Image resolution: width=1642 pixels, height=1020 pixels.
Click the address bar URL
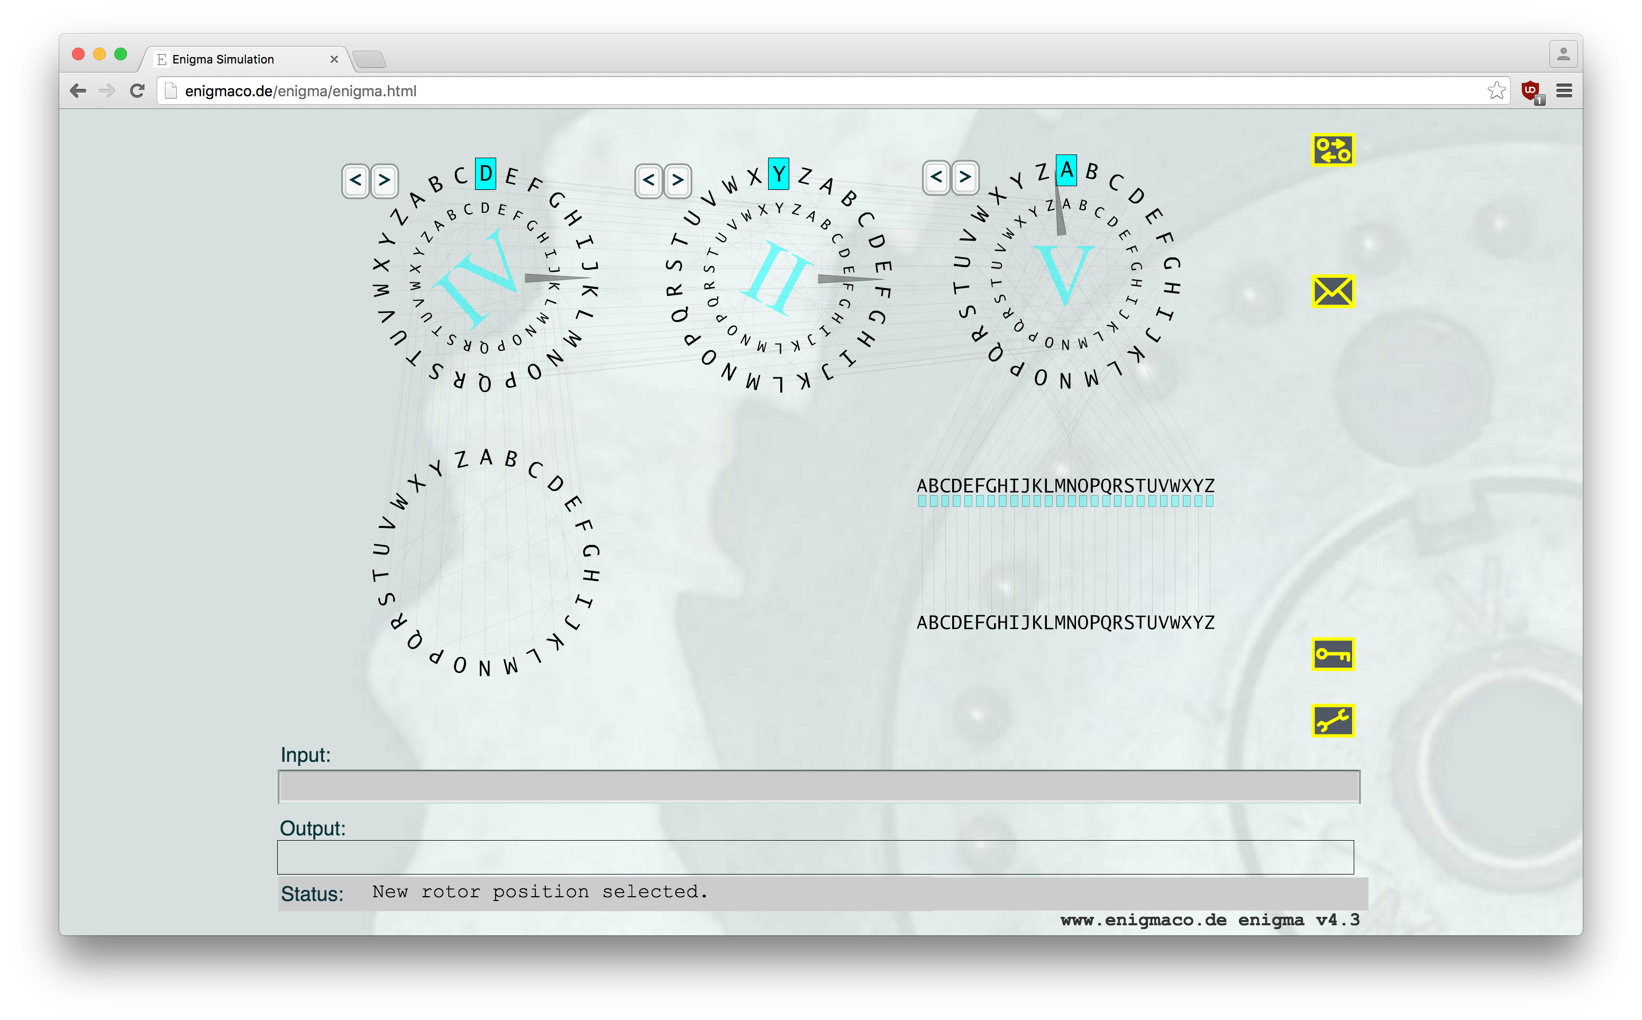point(301,91)
